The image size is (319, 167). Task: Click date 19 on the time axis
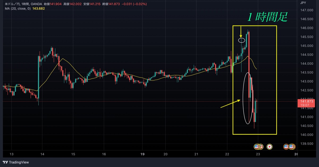pyautogui.click(x=142, y=154)
